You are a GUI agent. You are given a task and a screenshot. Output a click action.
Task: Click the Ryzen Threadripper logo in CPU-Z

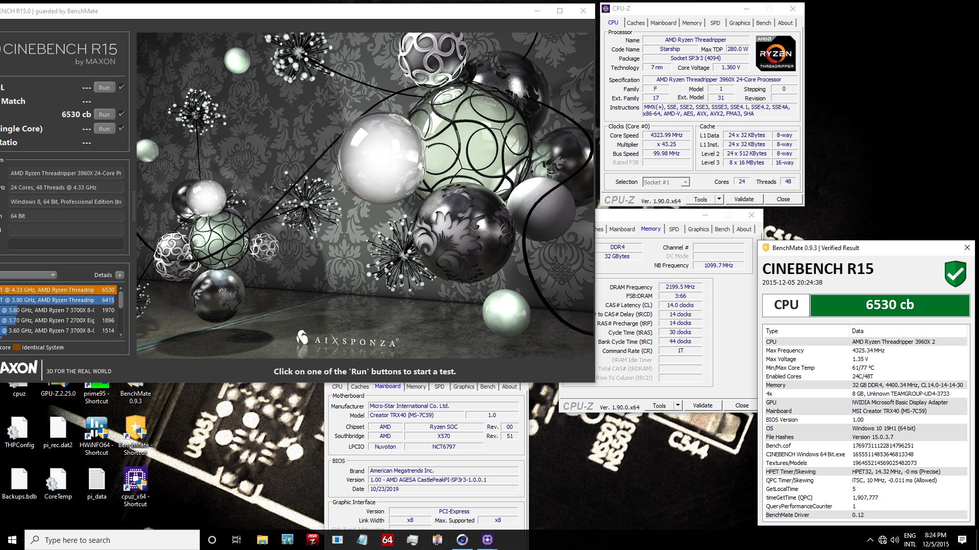click(775, 53)
